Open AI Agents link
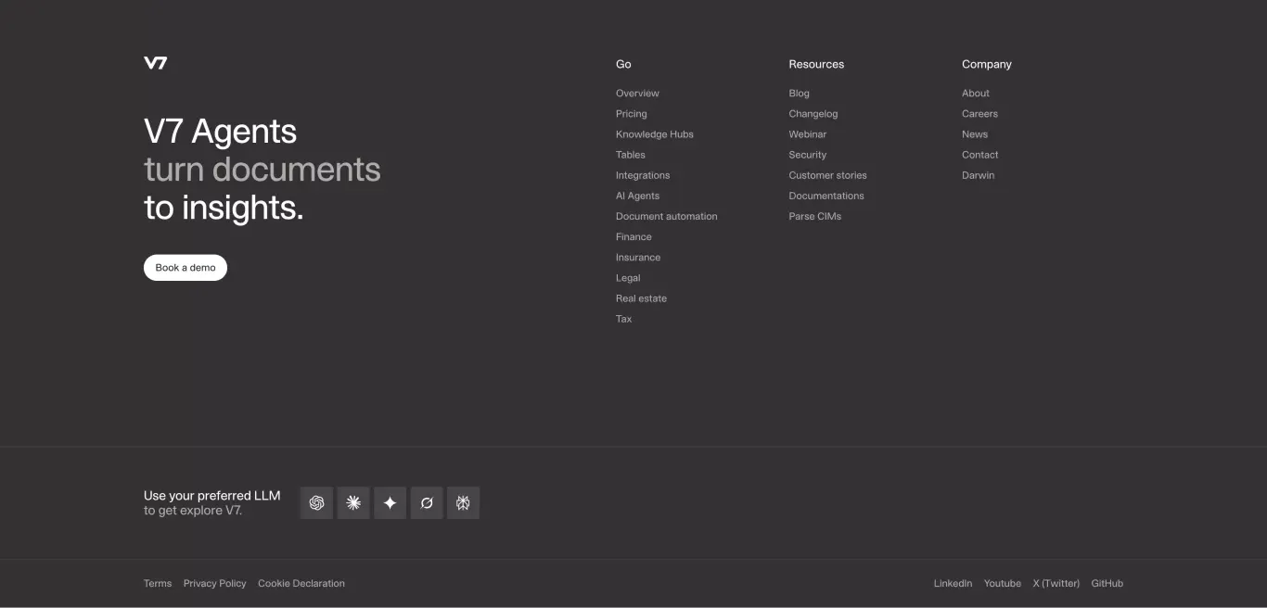This screenshot has height=608, width=1267. pyautogui.click(x=637, y=196)
